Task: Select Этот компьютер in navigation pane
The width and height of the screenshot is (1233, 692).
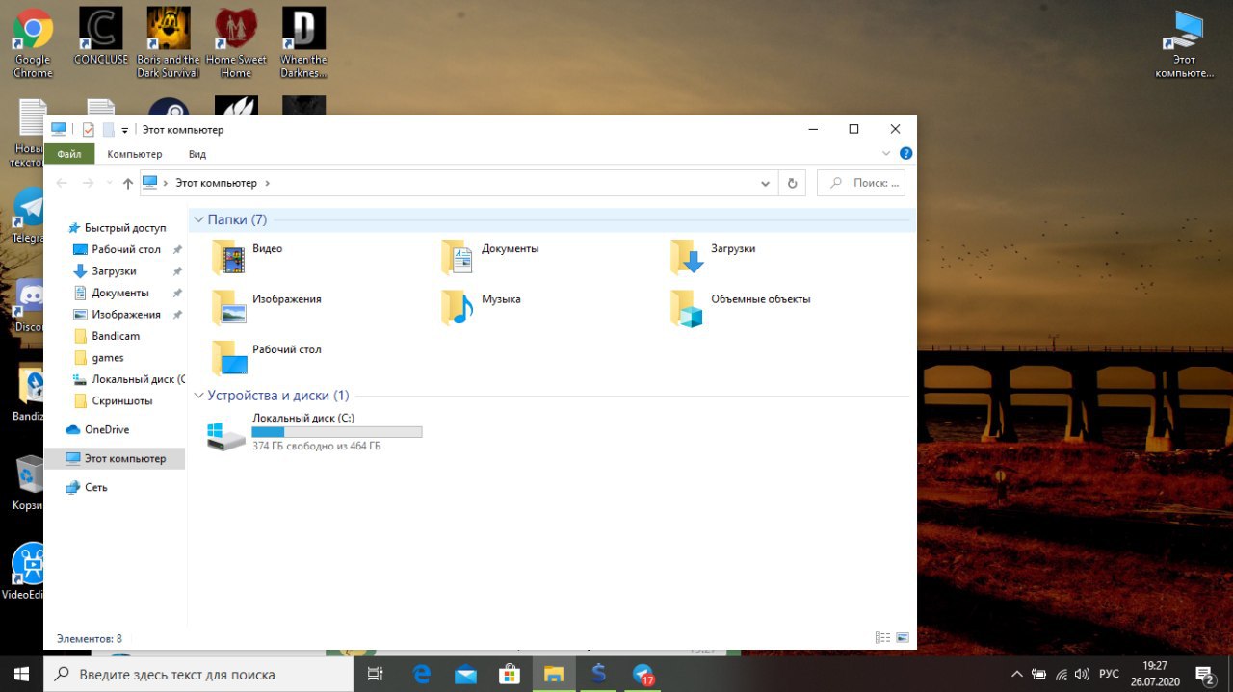Action: coord(115,459)
